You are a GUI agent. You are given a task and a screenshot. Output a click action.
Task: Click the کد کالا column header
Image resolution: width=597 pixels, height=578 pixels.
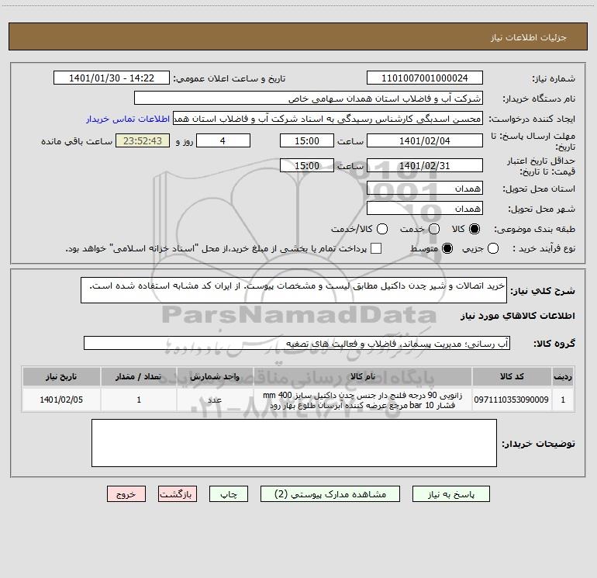(x=512, y=376)
